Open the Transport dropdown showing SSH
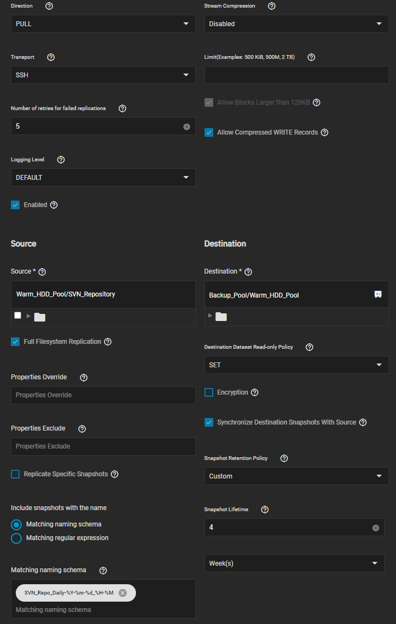Viewport: 396px width, 624px height. (103, 75)
